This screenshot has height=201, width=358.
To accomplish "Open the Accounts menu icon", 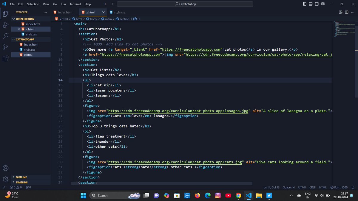I will click(x=5, y=168).
